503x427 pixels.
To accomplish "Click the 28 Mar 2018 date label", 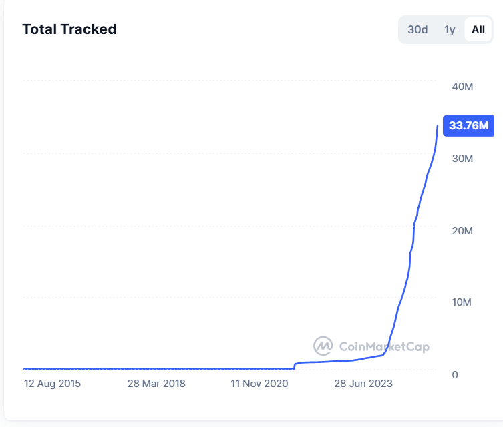I will (156, 384).
